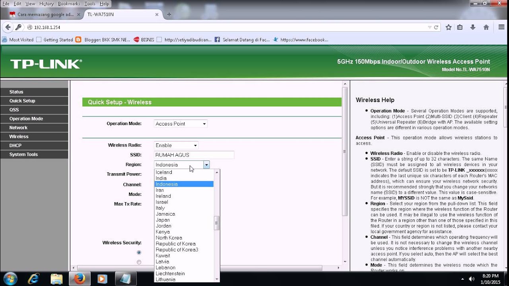
Task: Open the History menu
Action: [47, 4]
